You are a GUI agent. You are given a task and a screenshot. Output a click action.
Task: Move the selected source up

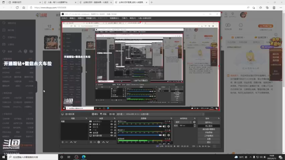click(x=103, y=142)
